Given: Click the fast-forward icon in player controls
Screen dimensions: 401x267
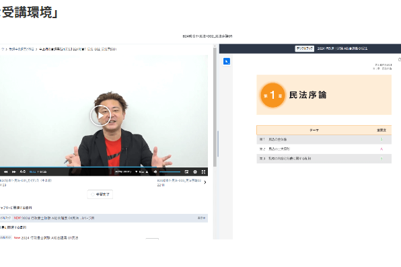Looking at the screenshot, I should 14,172.
